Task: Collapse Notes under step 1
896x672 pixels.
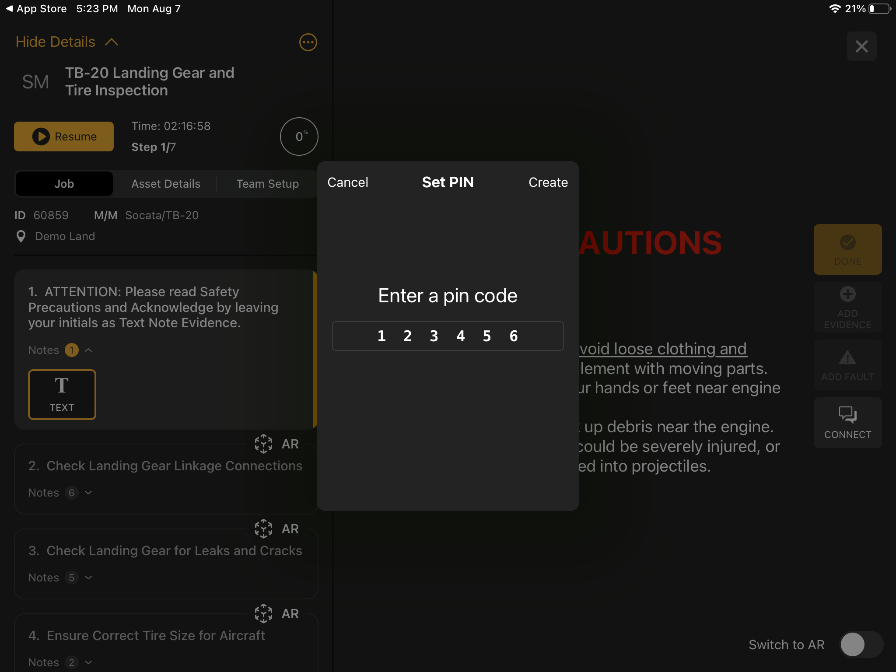Action: click(x=89, y=350)
